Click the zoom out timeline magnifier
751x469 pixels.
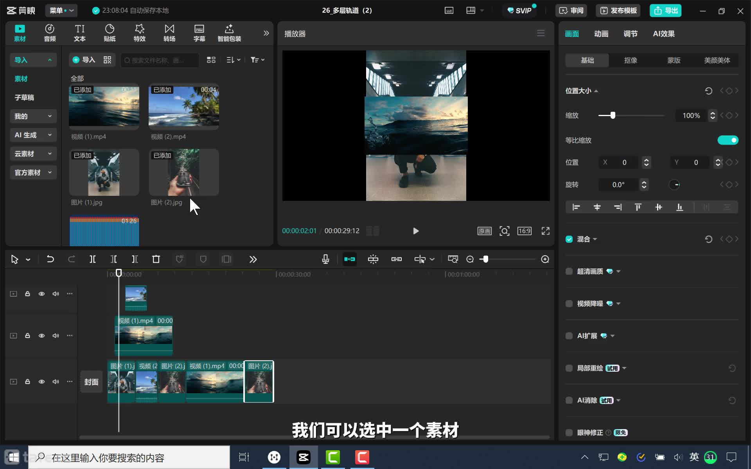(x=470, y=259)
